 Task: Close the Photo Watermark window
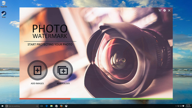pos(169,10)
